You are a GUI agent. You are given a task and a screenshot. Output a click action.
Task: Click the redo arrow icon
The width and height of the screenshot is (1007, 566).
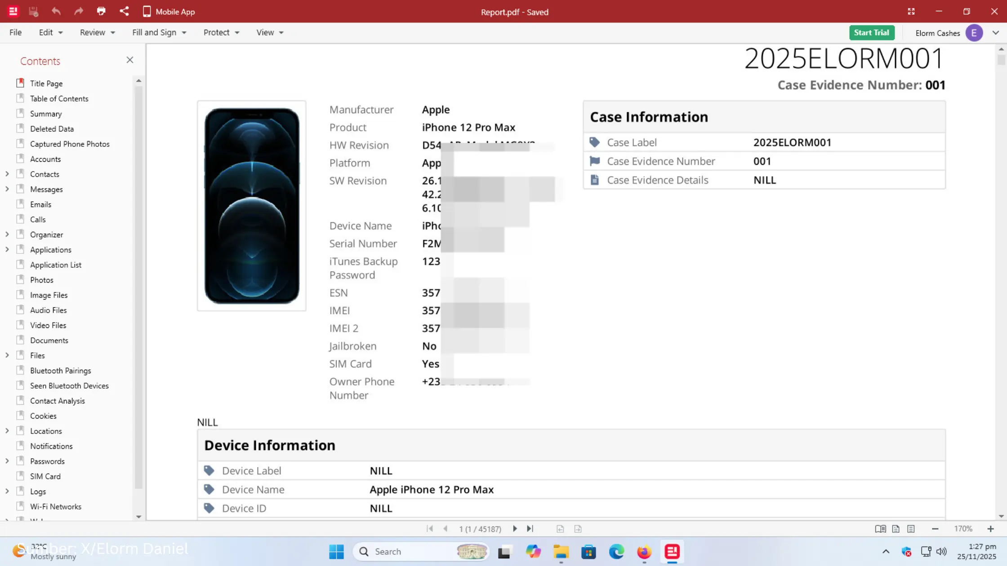(79, 11)
